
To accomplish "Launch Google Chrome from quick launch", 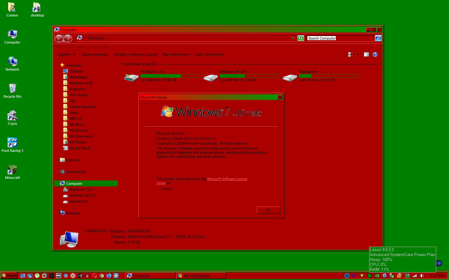I will tap(102, 276).
